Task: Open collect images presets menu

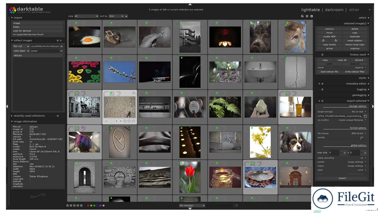Action: click(61, 41)
